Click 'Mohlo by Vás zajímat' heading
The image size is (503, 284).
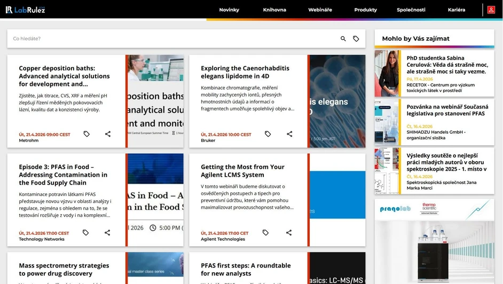point(415,38)
